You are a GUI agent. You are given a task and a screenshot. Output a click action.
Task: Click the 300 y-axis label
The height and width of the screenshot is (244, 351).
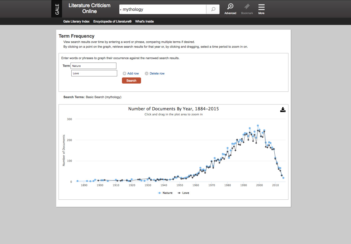[x=69, y=119]
